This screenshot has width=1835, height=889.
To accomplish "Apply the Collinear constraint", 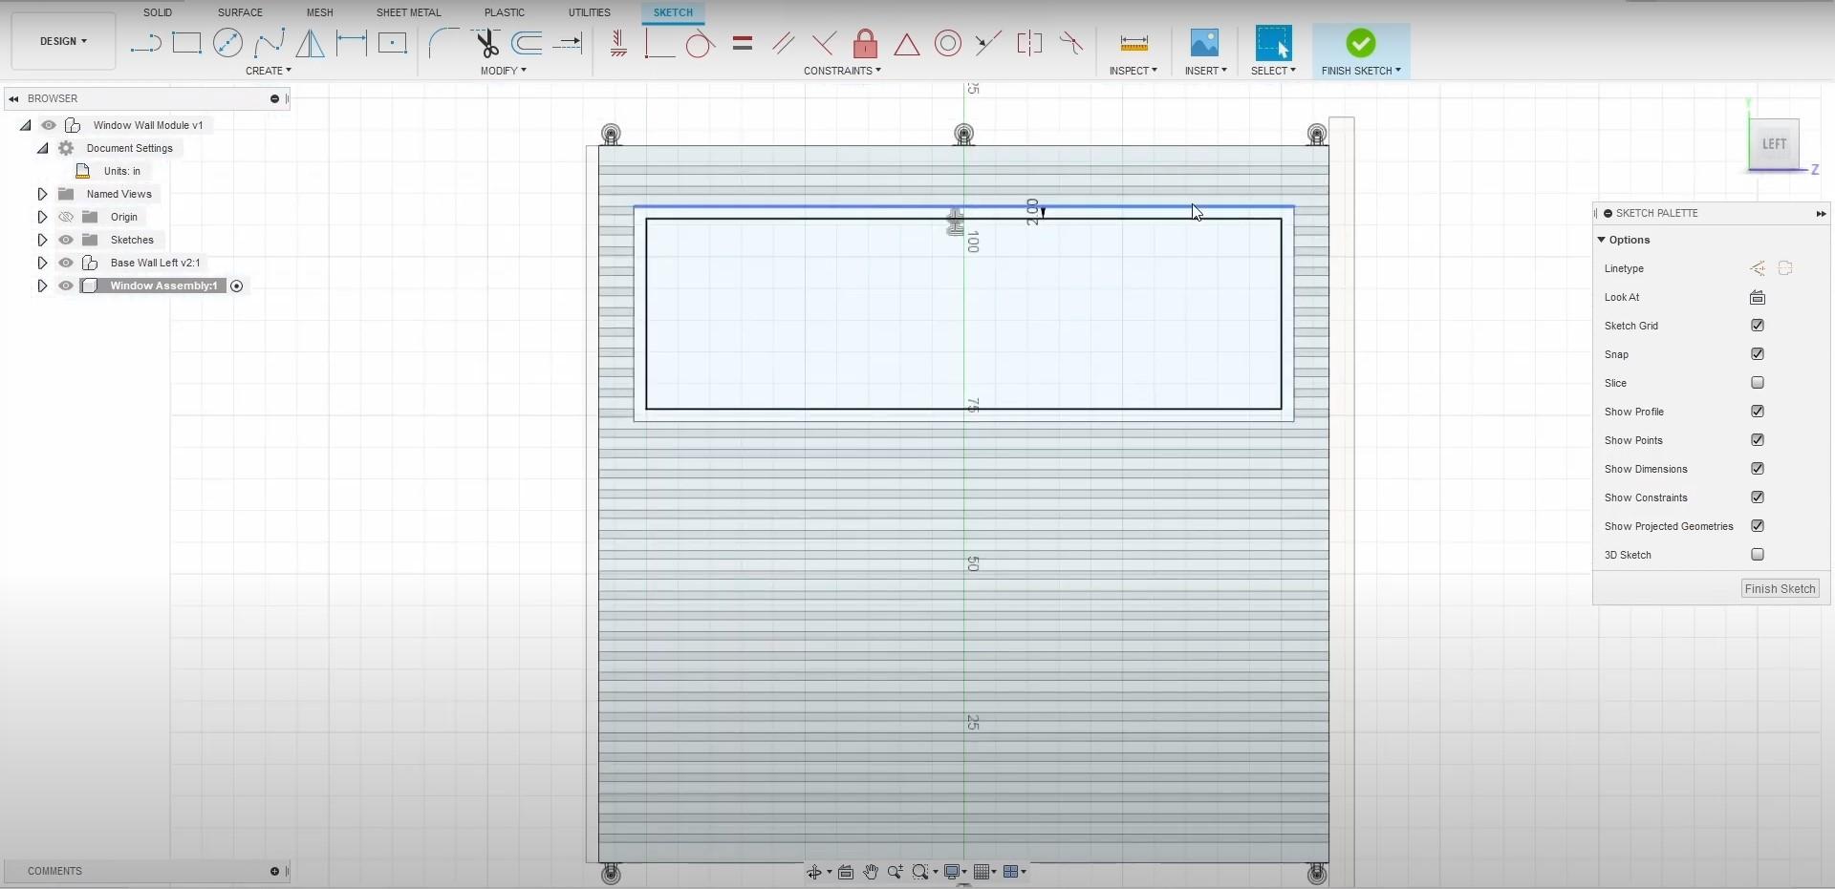I will tap(989, 43).
